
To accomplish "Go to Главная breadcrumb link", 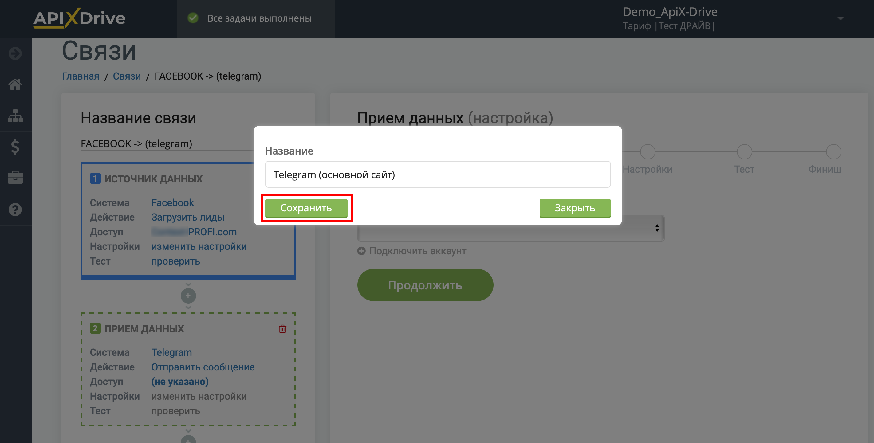I will 81,76.
